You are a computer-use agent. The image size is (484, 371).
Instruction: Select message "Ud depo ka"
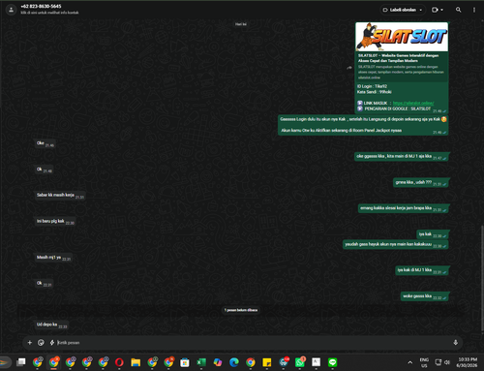tap(51, 325)
